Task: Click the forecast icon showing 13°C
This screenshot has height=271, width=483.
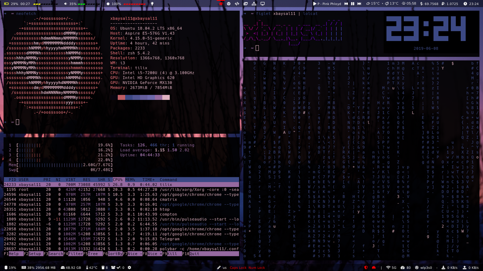Action: coord(387,3)
